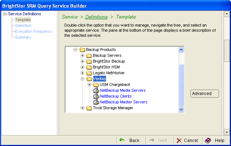Viewport: 231px width, 146px height.
Task: Click the NetBackup Media Servers service icon
Action: (x=96, y=90)
